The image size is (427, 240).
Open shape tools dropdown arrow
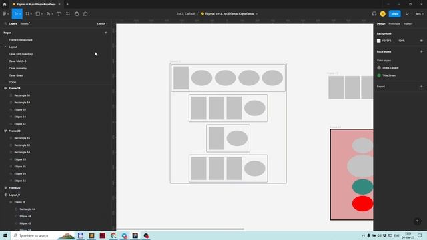pyautogui.click(x=41, y=14)
